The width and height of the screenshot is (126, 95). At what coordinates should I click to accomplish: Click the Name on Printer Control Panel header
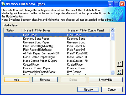point(88,30)
